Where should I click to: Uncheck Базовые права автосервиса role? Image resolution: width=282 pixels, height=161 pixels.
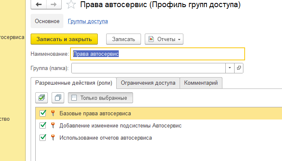click(43, 113)
